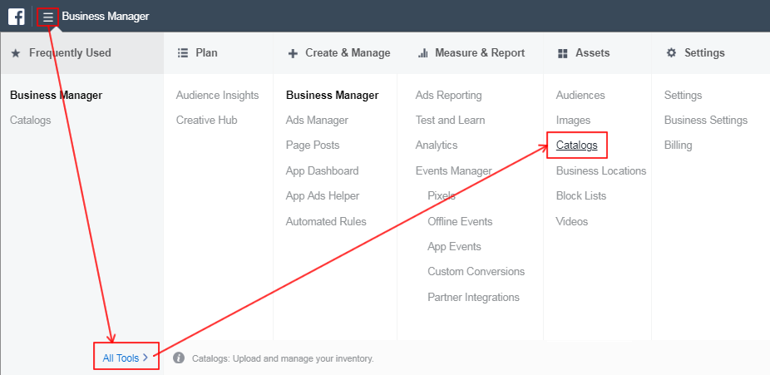Open Business Locations
Viewport: 770px width, 375px height.
click(601, 170)
